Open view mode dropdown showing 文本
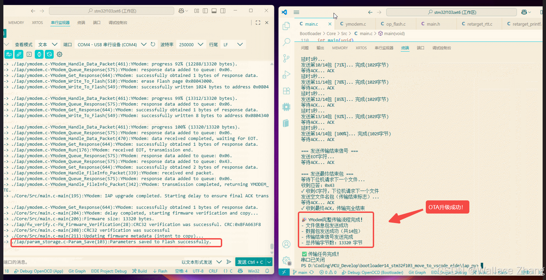Screen dimensions: 546x280 [x=48, y=44]
